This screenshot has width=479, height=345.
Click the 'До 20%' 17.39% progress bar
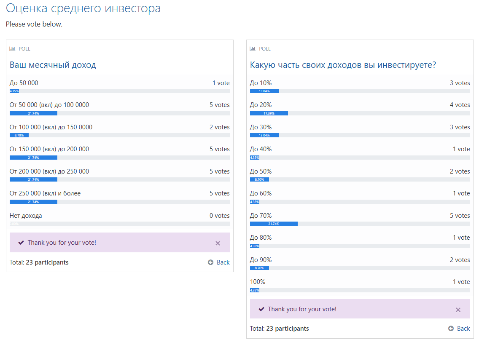(269, 113)
